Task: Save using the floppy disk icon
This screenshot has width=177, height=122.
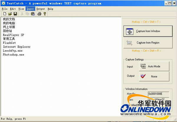Action: coord(15,14)
